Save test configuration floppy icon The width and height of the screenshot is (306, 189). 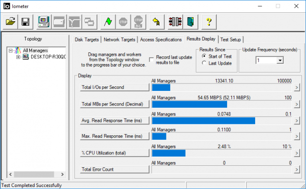25,22
